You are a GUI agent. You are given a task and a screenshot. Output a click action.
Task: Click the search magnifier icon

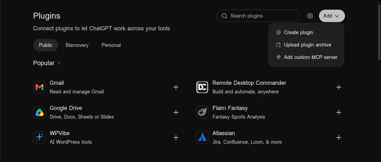coord(225,16)
